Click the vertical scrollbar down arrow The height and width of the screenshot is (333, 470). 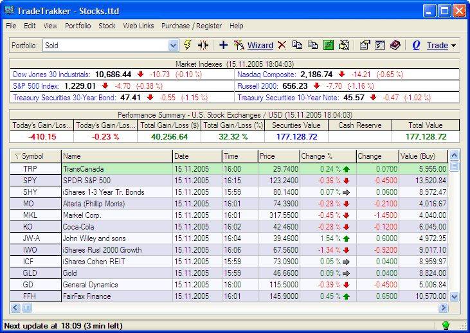(x=455, y=296)
